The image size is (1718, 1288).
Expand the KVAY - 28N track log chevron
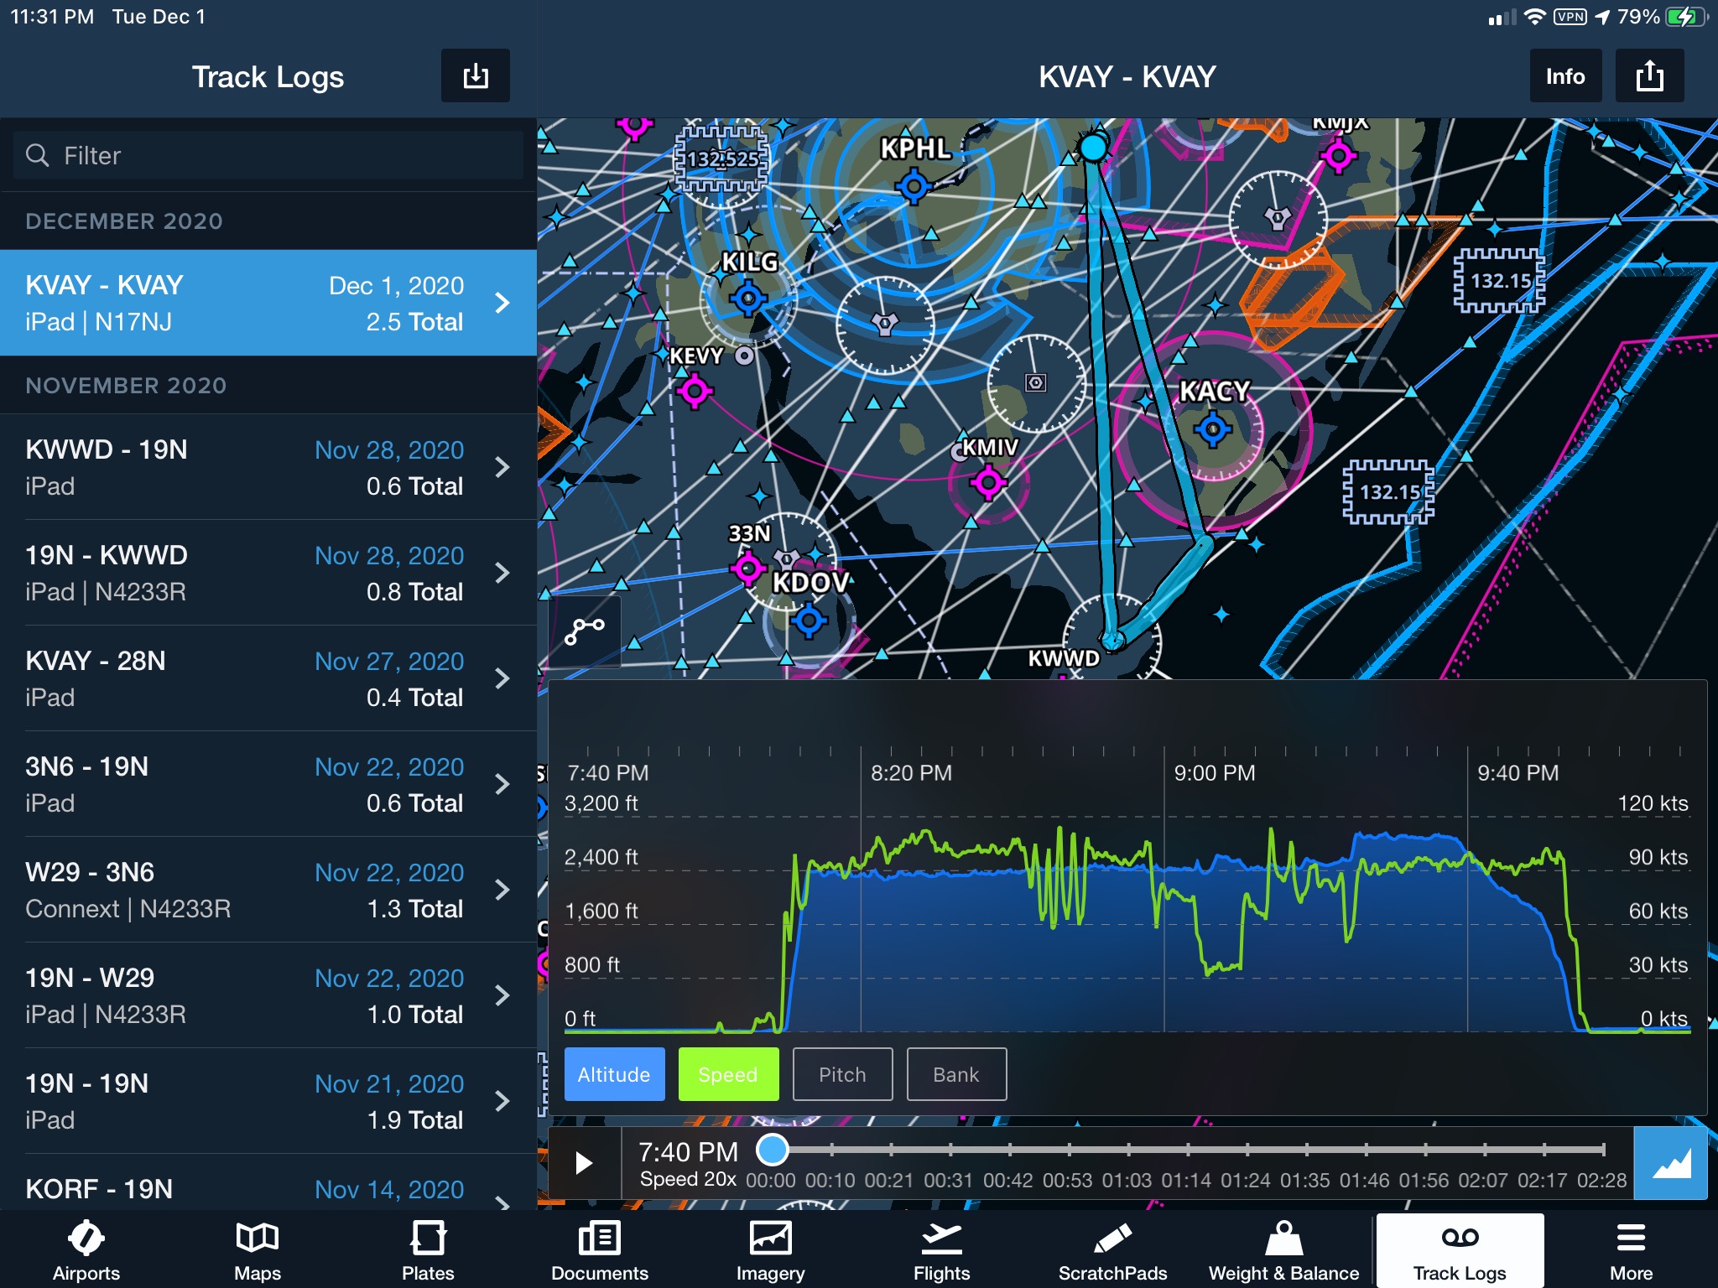[x=502, y=678]
